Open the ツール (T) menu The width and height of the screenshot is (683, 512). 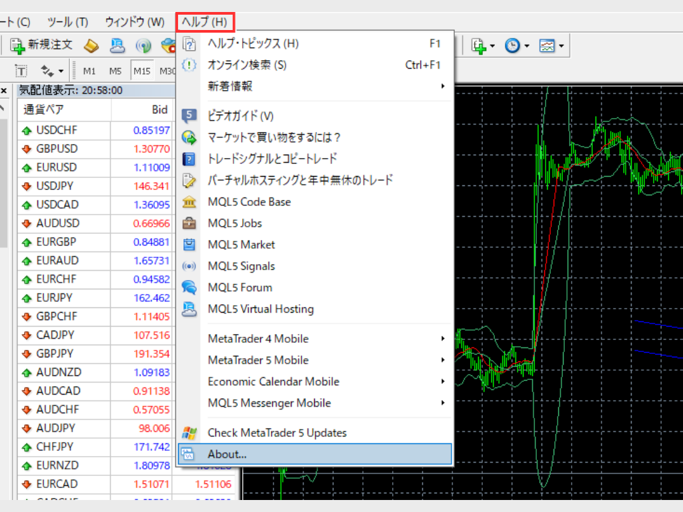(x=68, y=22)
